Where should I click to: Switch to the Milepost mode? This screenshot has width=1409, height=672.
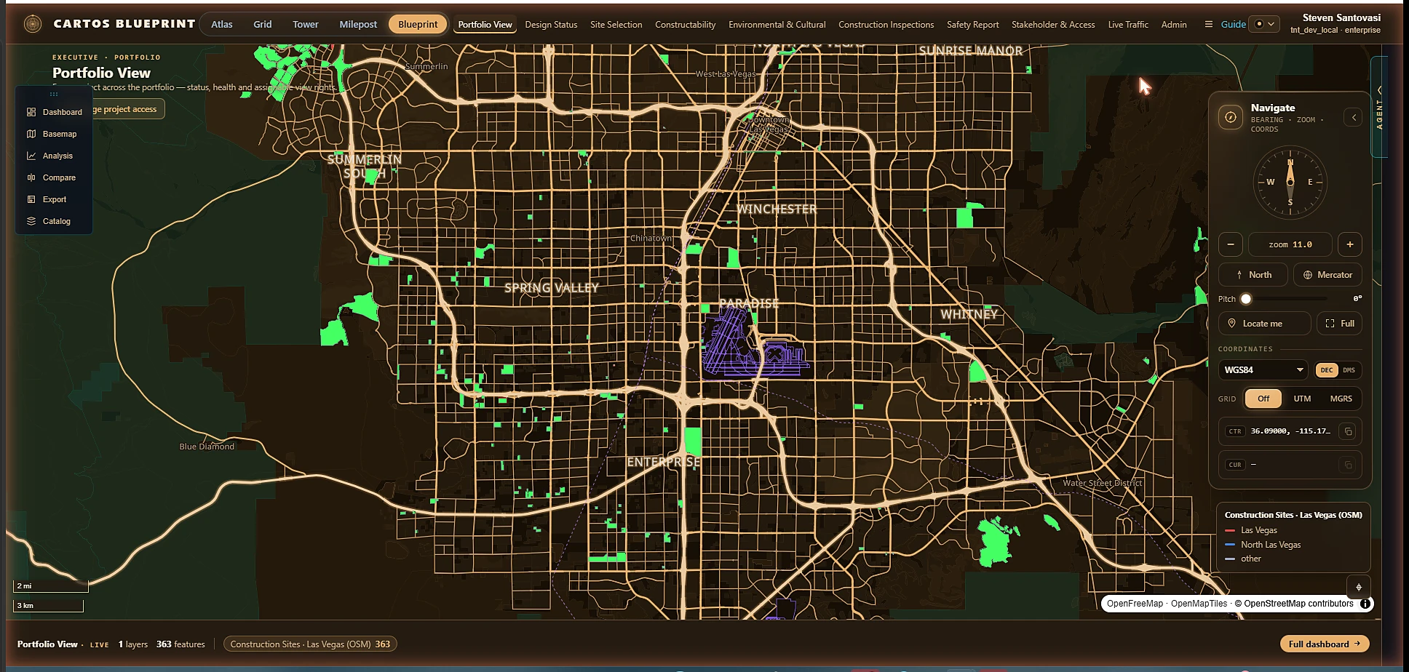coord(358,24)
